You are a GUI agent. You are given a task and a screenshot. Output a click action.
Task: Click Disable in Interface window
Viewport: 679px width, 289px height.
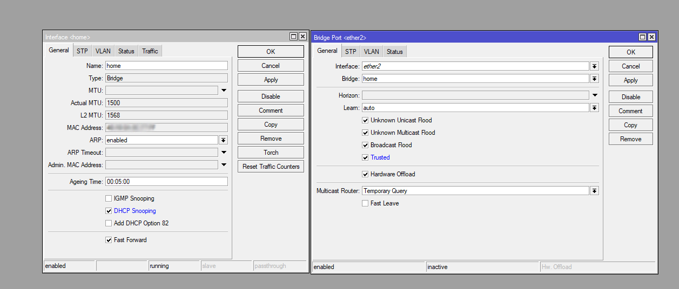(x=271, y=97)
